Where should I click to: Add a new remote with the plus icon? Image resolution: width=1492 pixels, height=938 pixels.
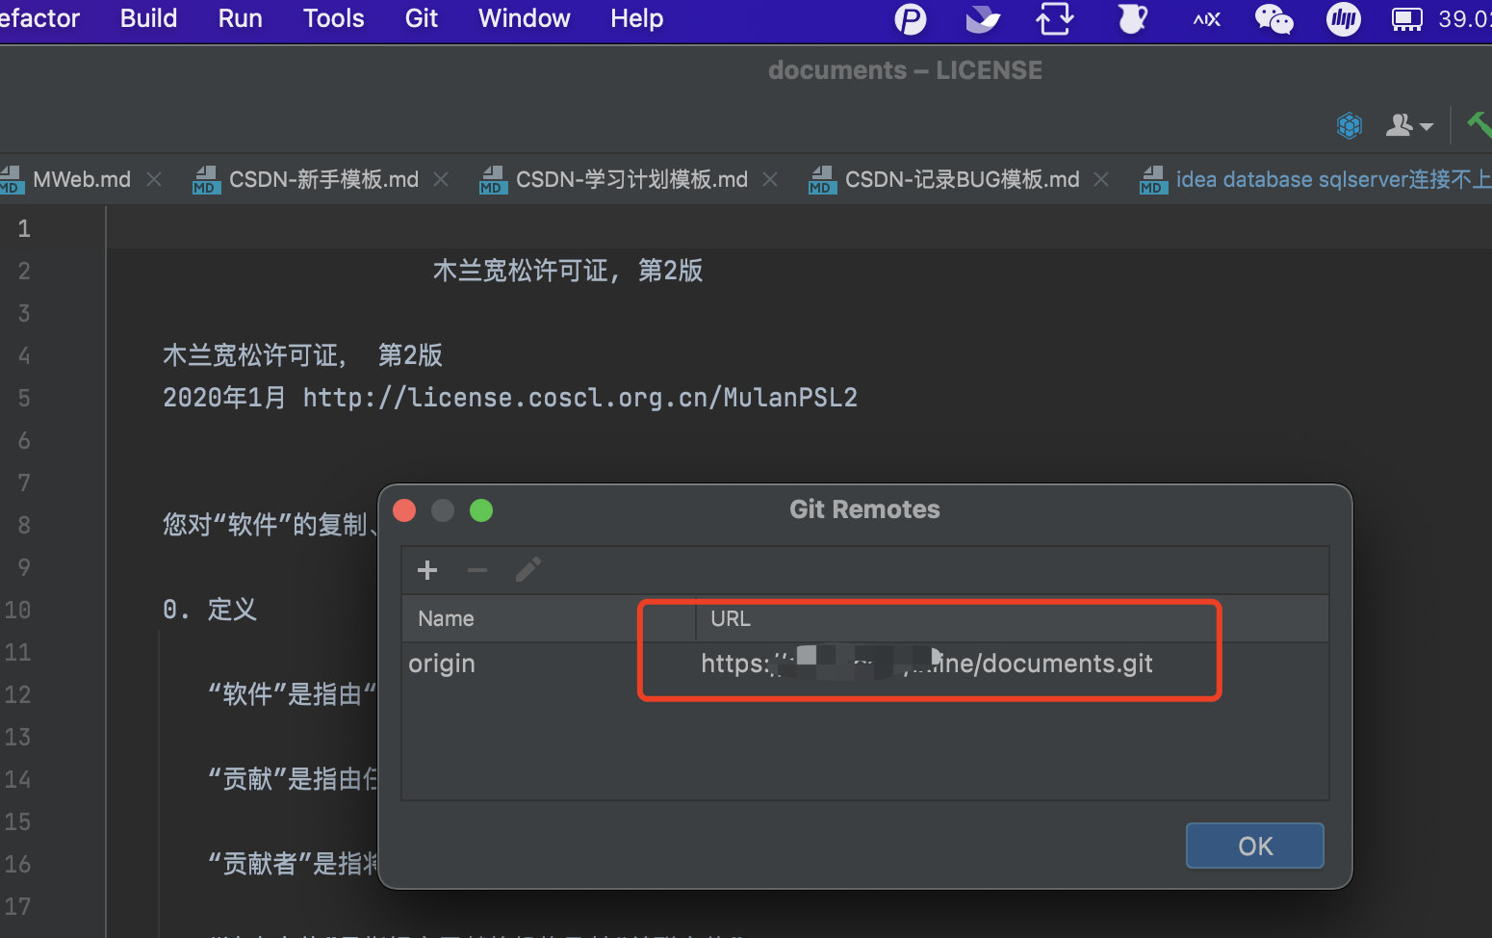[x=426, y=569]
